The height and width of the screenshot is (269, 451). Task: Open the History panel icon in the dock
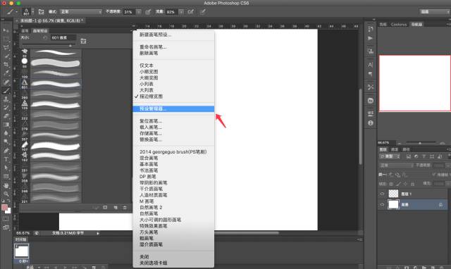coord(371,29)
